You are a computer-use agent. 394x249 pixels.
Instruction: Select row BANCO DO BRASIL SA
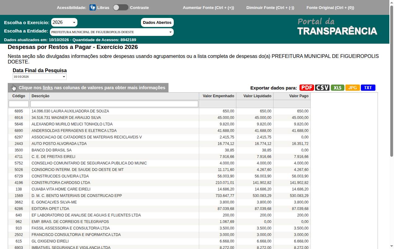pyautogui.click(x=159, y=150)
